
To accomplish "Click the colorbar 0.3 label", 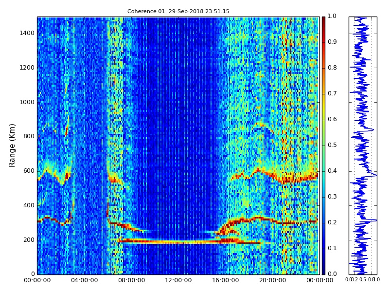I will (x=332, y=197).
